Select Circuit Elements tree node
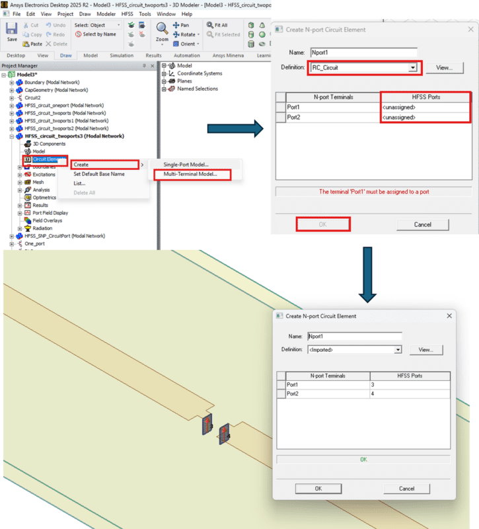This screenshot has height=529, width=479. point(46,159)
